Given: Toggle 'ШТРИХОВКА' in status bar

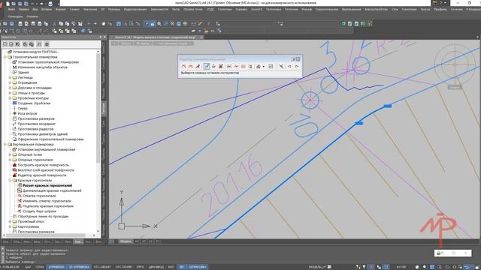Looking at the screenshot, I should (198, 267).
